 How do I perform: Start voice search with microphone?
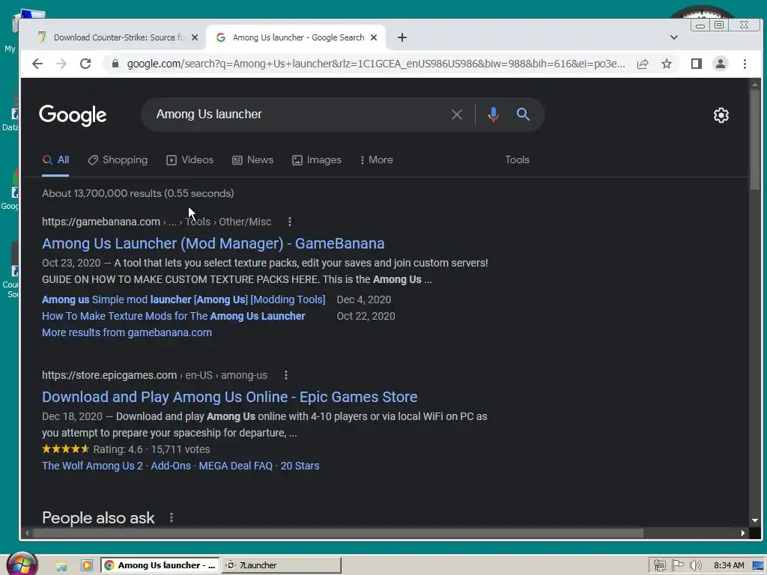click(x=493, y=115)
